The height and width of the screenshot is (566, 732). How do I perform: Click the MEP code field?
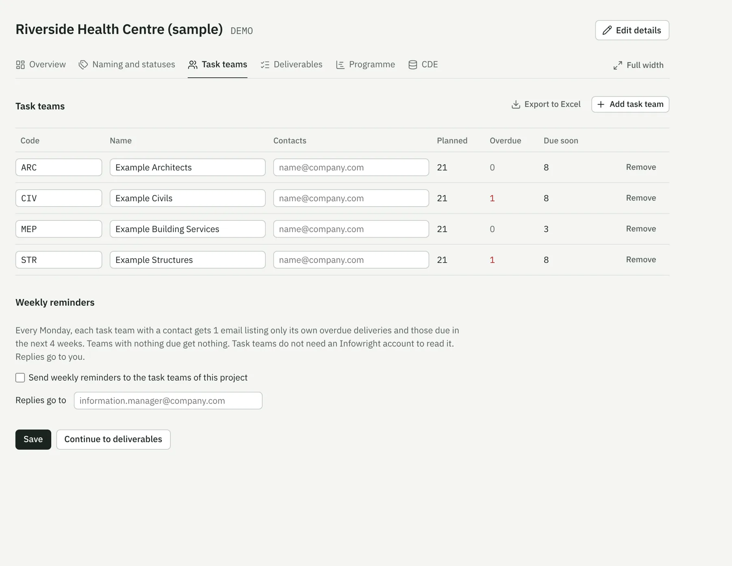[59, 229]
